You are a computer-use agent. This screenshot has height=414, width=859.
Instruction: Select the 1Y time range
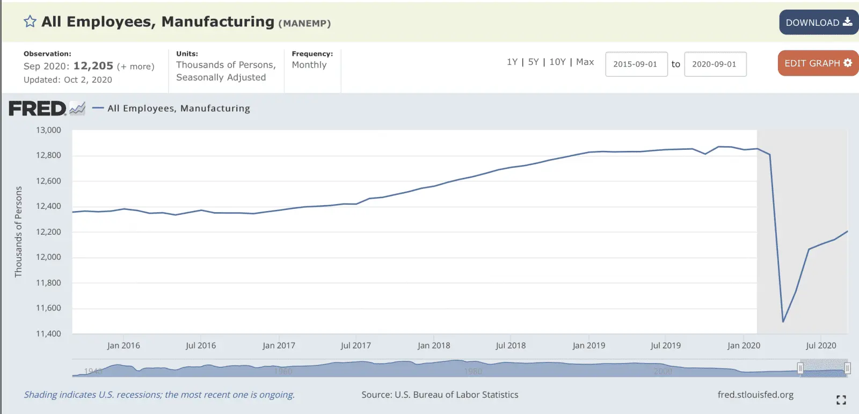pos(512,62)
